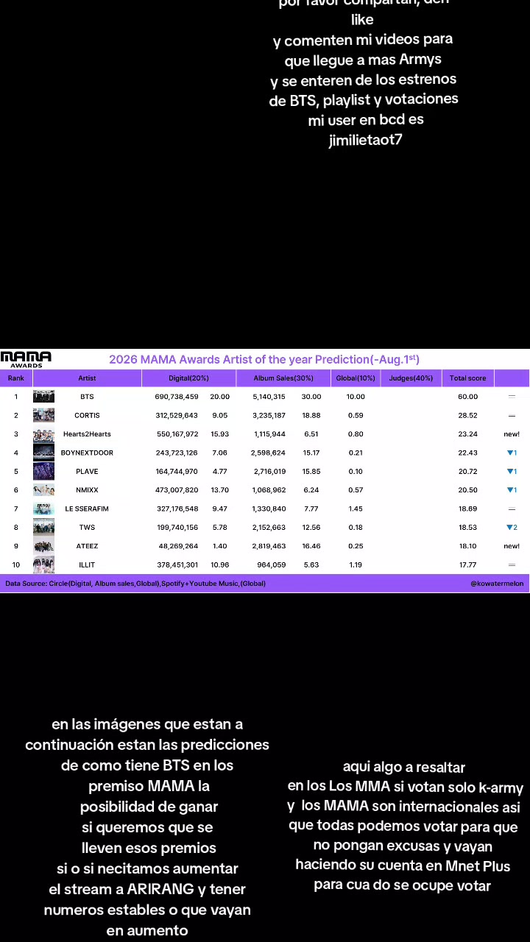Screen dimensions: 530x942
Task: Click CORTIS digital value 312,529,643
Action: (x=177, y=416)
